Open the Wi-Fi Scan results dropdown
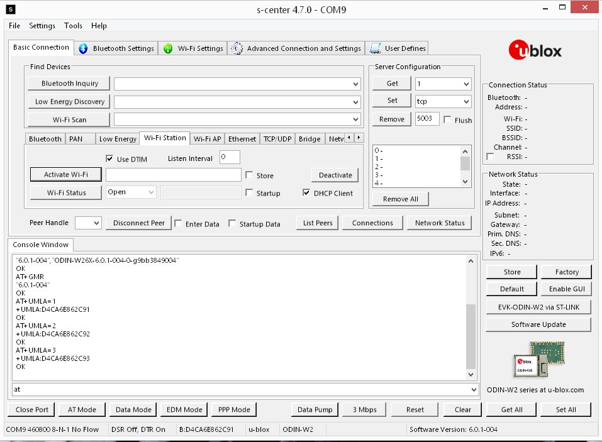The width and height of the screenshot is (602, 442). pyautogui.click(x=356, y=119)
